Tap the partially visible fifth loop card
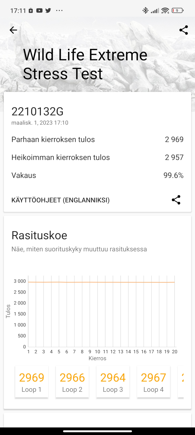Image resolution: width=195 pixels, height=435 pixels. 181,382
